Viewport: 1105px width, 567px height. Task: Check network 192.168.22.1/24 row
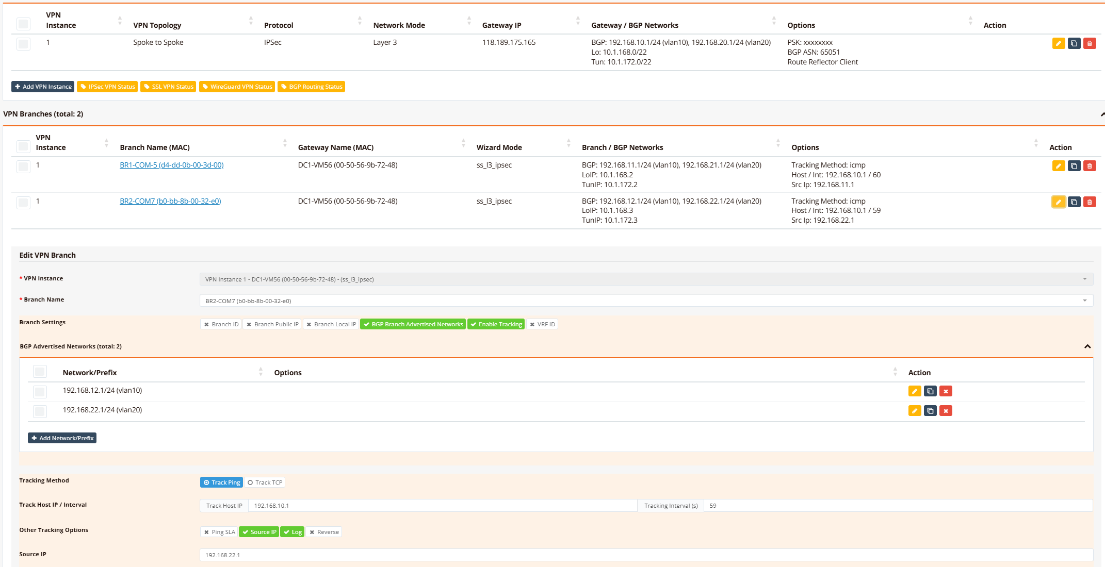(x=40, y=411)
